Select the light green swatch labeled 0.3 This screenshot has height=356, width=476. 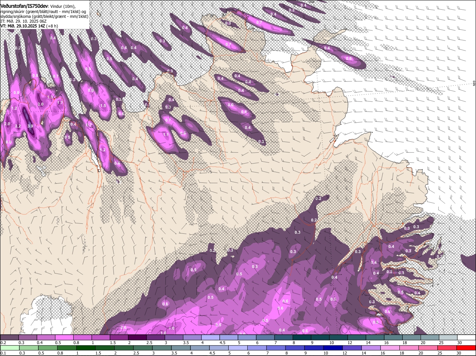(x=28, y=348)
